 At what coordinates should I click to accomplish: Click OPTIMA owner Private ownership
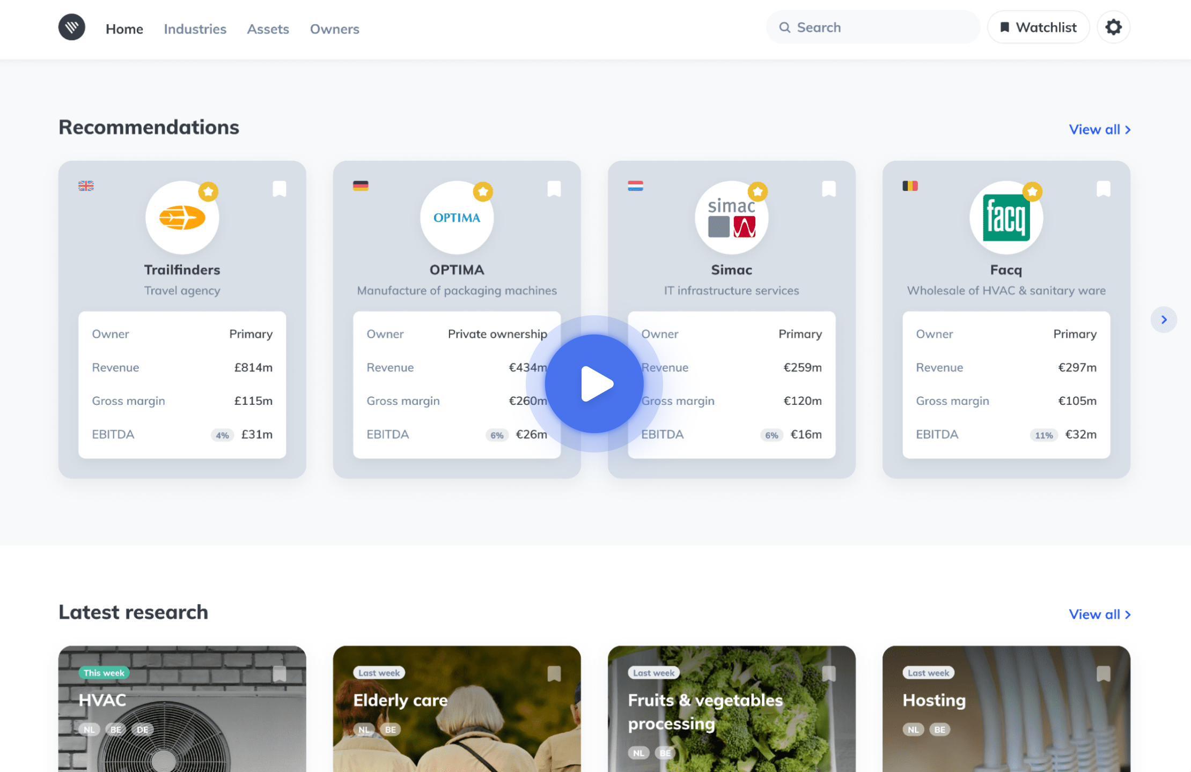click(x=498, y=334)
